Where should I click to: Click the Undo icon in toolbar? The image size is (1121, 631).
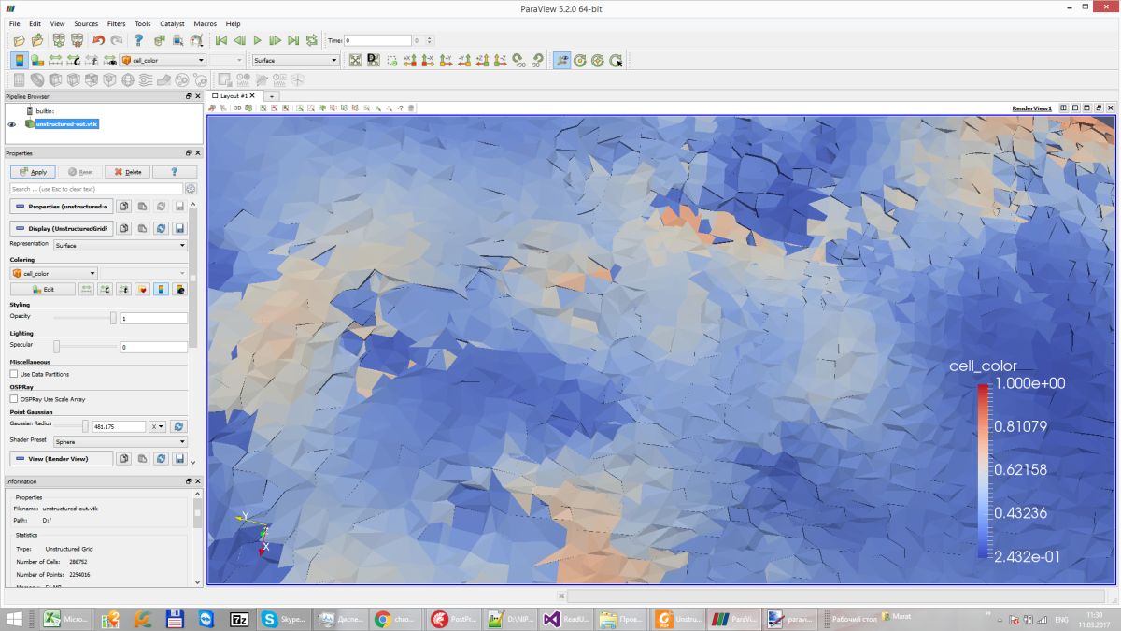tap(98, 40)
